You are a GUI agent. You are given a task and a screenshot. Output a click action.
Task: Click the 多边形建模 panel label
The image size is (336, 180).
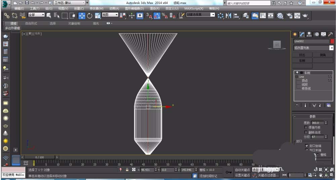12,28
